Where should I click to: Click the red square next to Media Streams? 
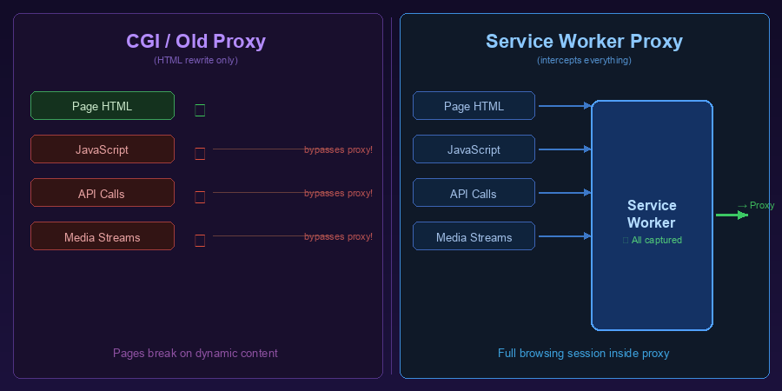click(x=200, y=241)
